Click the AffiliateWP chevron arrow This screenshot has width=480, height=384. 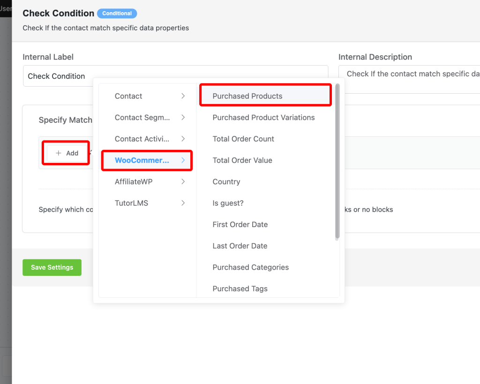point(183,182)
